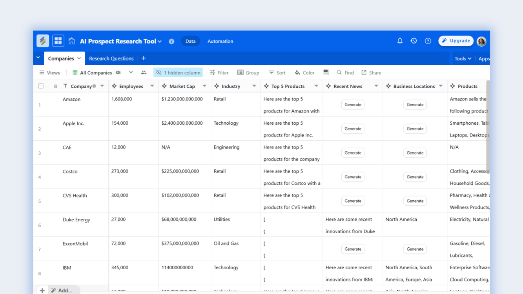Open the Group settings
This screenshot has height=294, width=523.
[248, 73]
